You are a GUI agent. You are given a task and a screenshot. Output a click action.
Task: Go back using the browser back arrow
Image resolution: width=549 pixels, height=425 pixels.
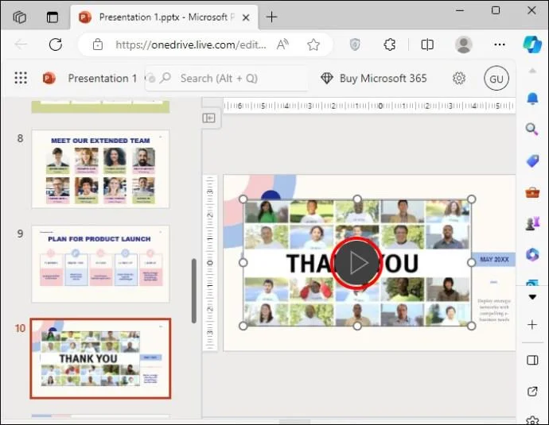pyautogui.click(x=21, y=44)
